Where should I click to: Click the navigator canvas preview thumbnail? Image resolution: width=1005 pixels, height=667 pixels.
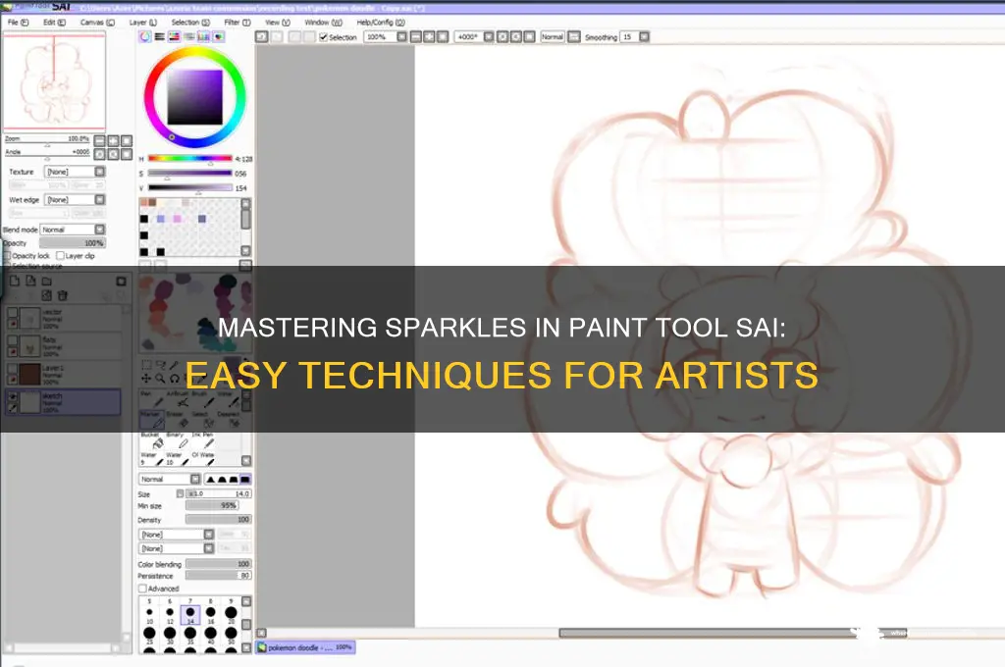click(x=55, y=81)
